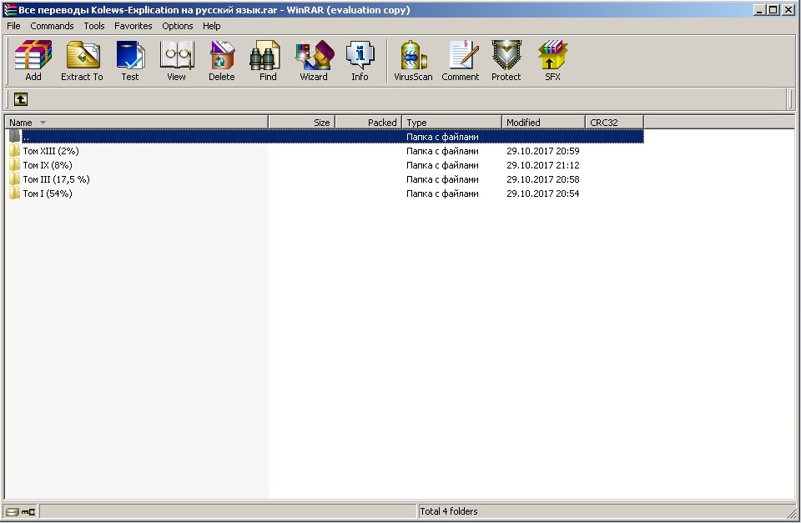Open the Find binoculars tool
801x523 pixels.
[268, 60]
